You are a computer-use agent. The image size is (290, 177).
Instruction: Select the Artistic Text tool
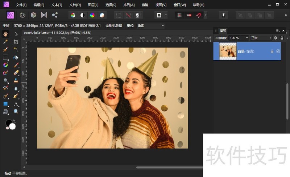(x=16, y=104)
